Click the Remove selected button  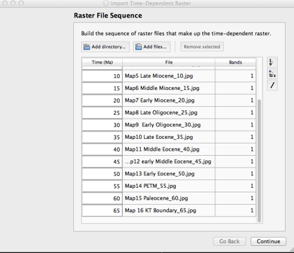pyautogui.click(x=202, y=47)
